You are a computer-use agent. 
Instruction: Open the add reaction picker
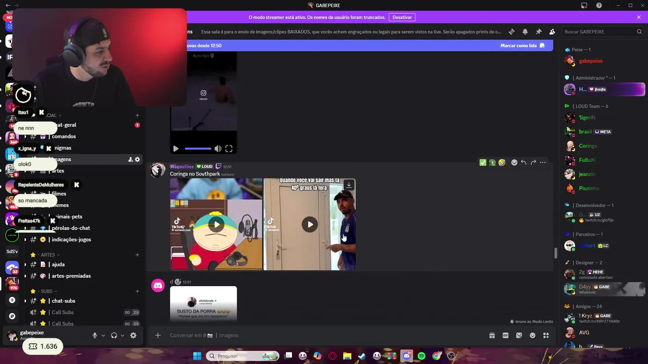tap(514, 162)
